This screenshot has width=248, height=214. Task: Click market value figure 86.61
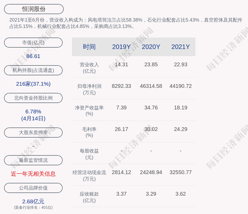click(x=33, y=56)
